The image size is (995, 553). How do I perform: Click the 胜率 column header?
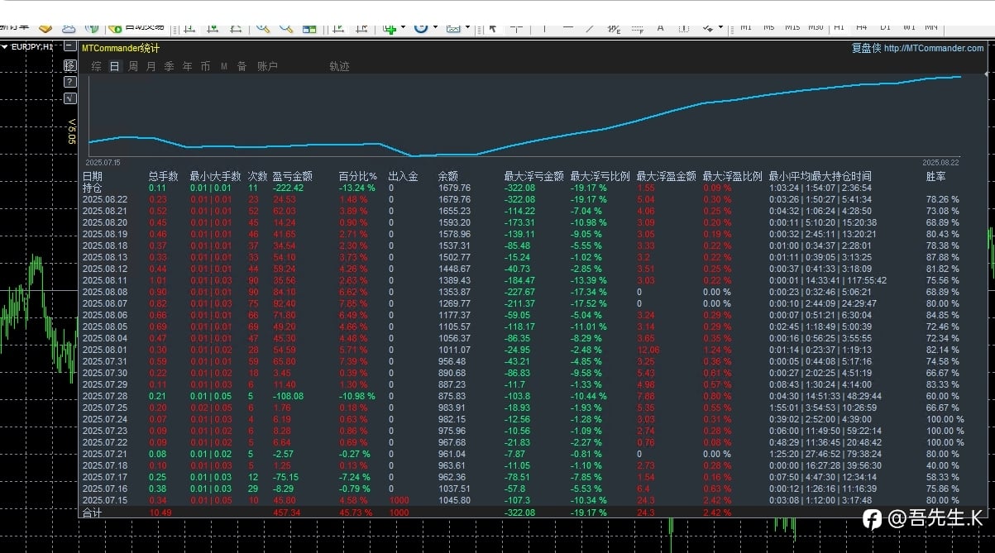tap(936, 176)
